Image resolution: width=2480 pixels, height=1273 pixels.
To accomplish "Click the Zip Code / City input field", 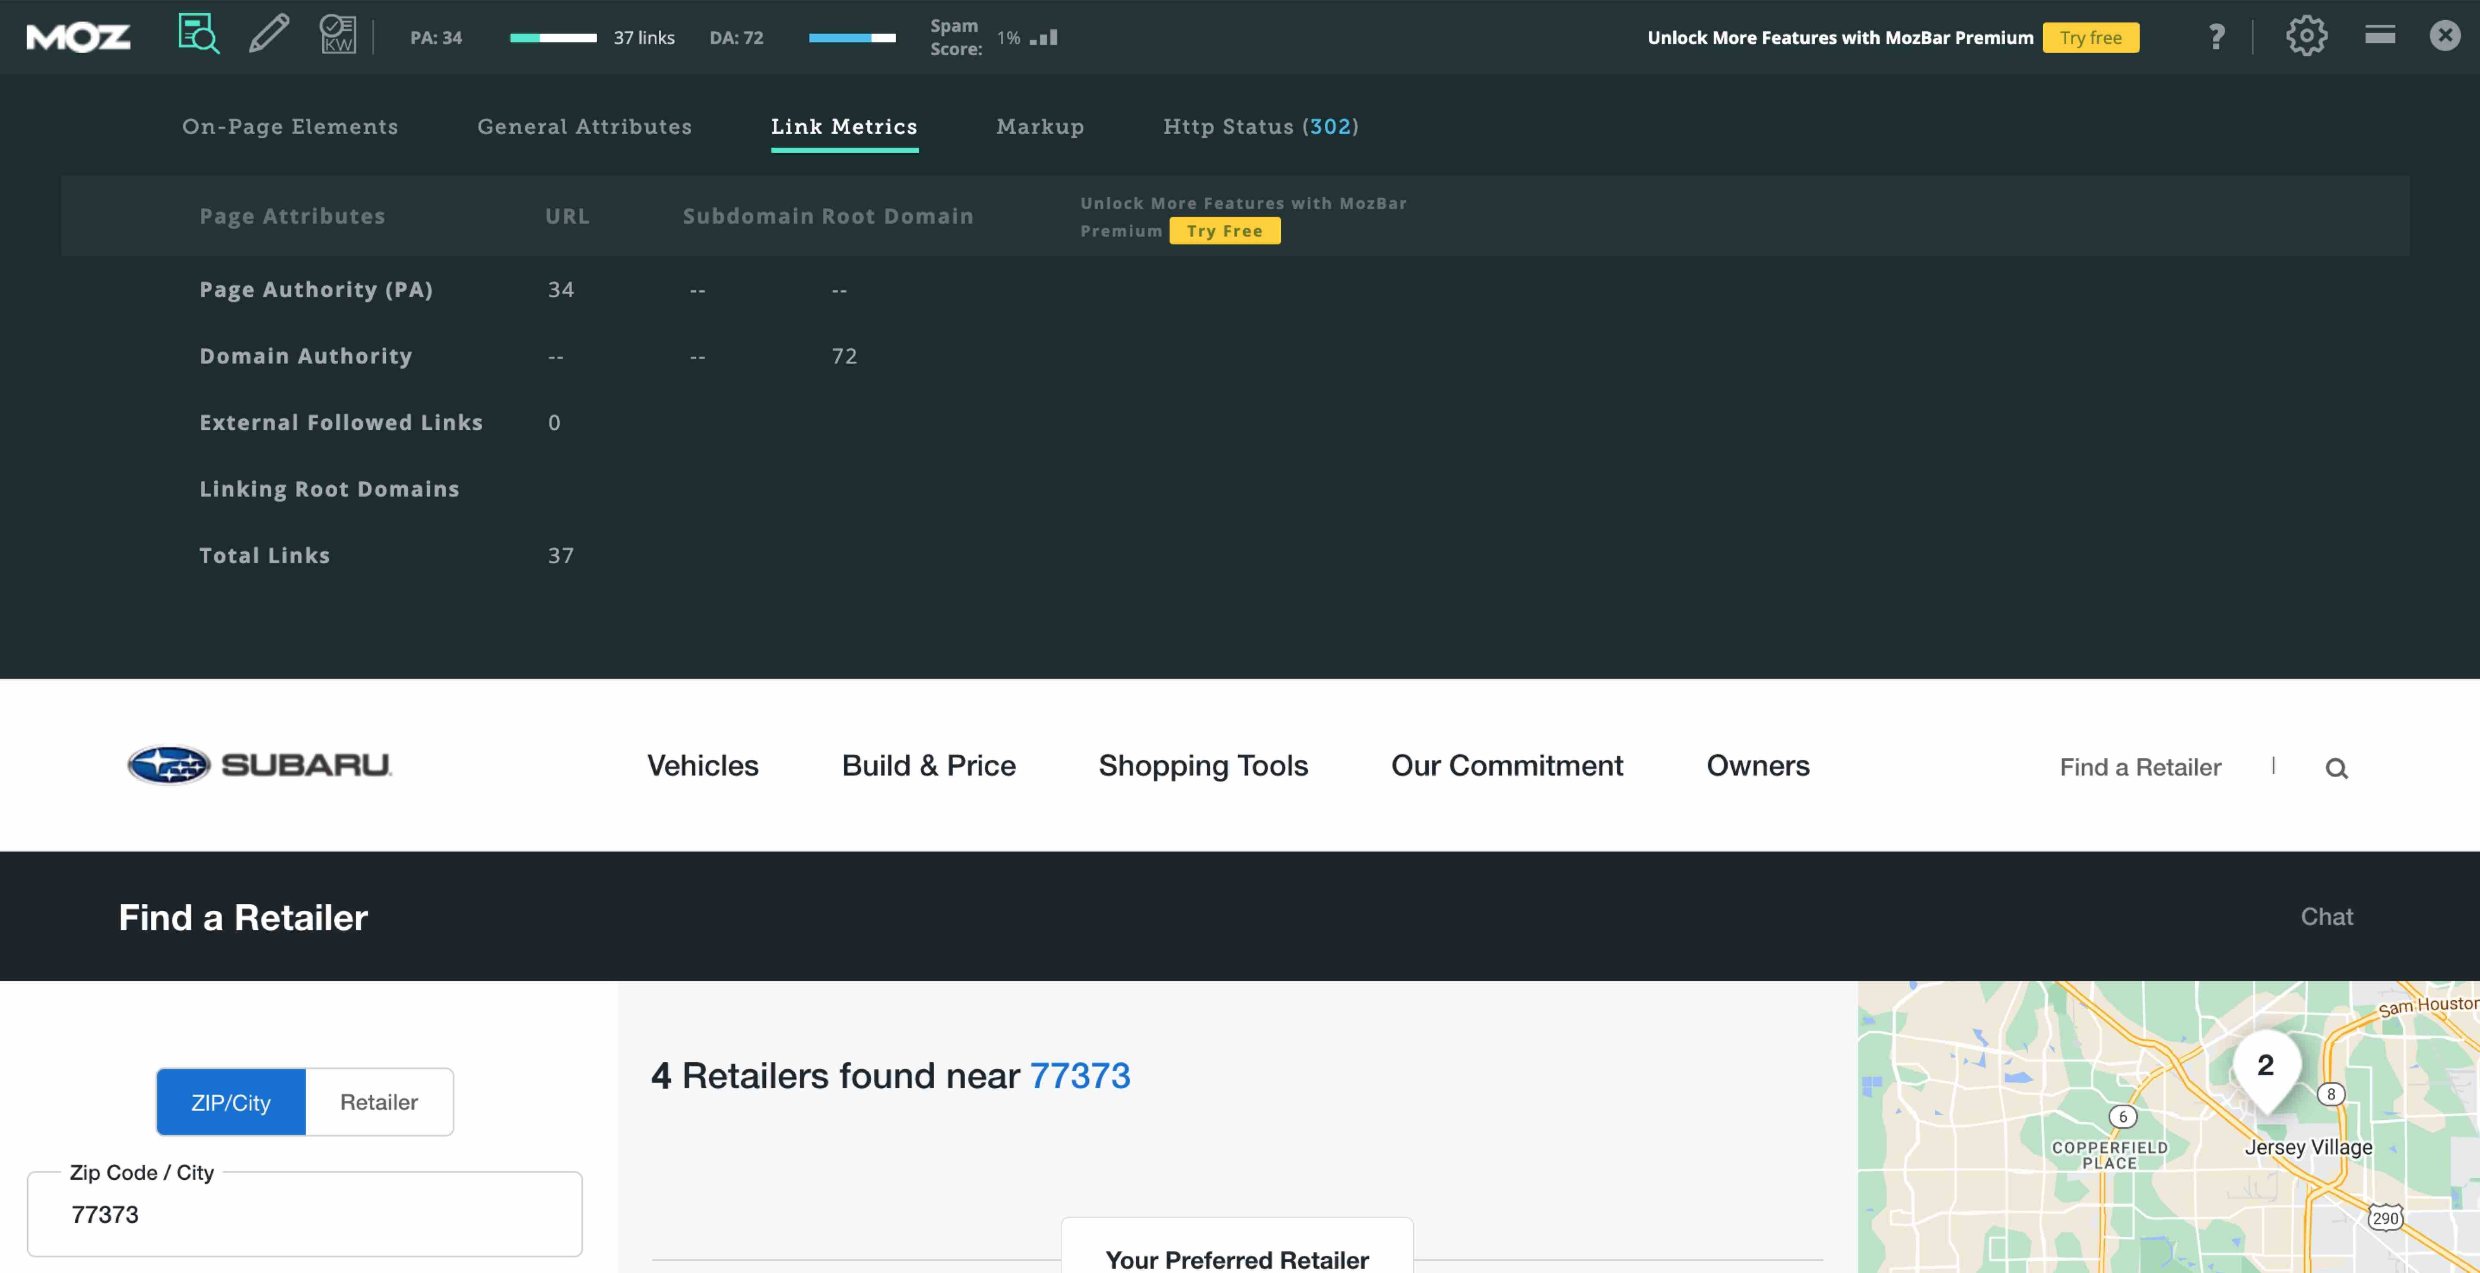I will 304,1214.
